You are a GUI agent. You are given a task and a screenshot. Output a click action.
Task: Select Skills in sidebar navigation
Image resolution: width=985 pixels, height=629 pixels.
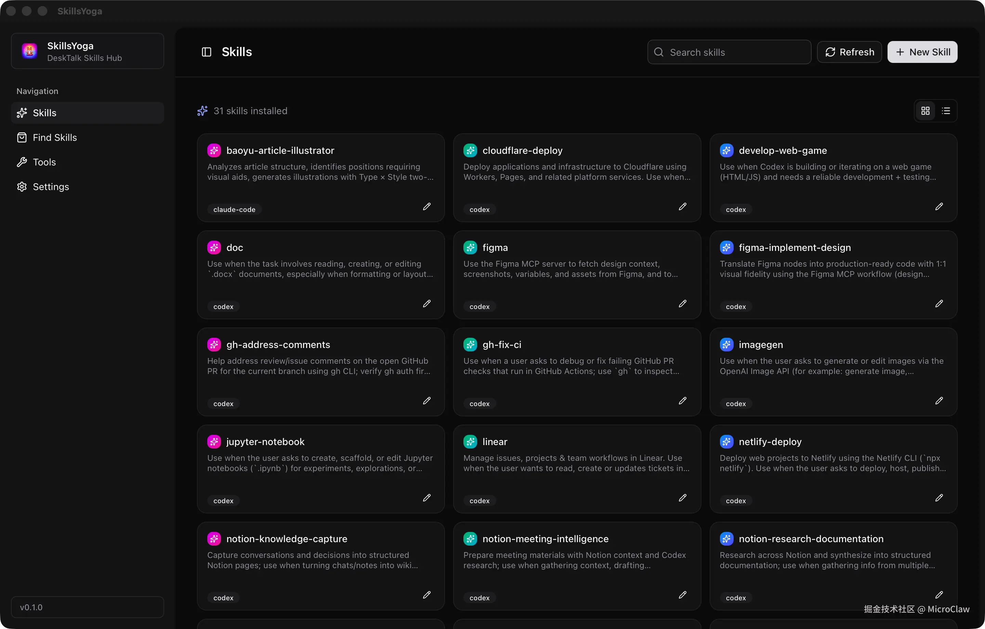pos(44,113)
